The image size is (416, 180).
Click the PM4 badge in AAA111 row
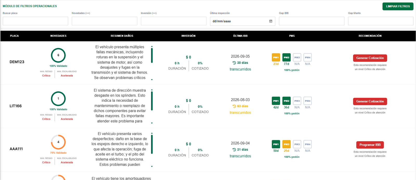(x=308, y=144)
